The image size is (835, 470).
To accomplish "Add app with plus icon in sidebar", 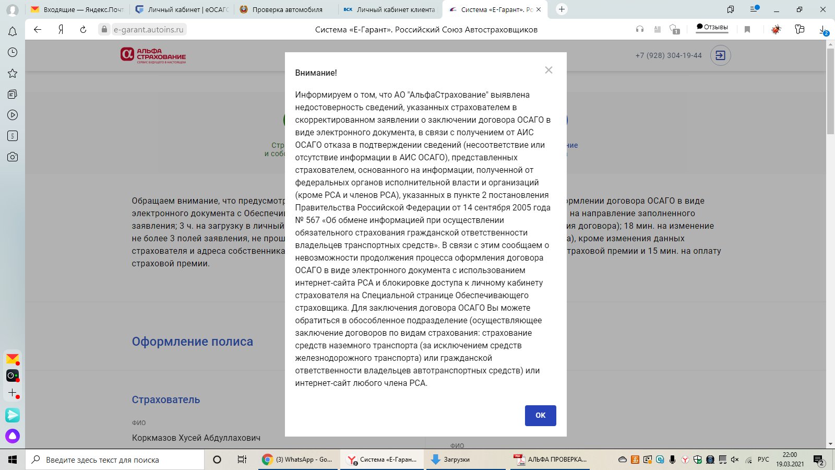I will (13, 393).
